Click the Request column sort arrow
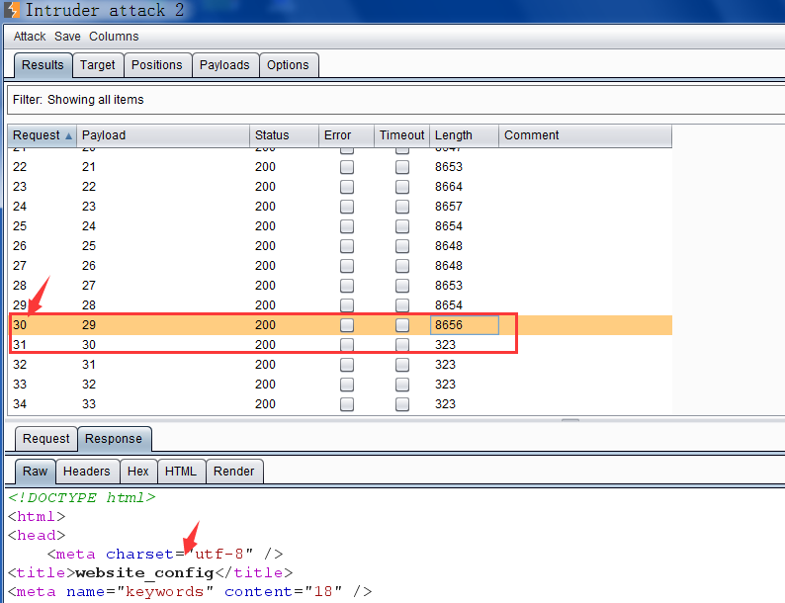785x603 pixels. (68, 135)
